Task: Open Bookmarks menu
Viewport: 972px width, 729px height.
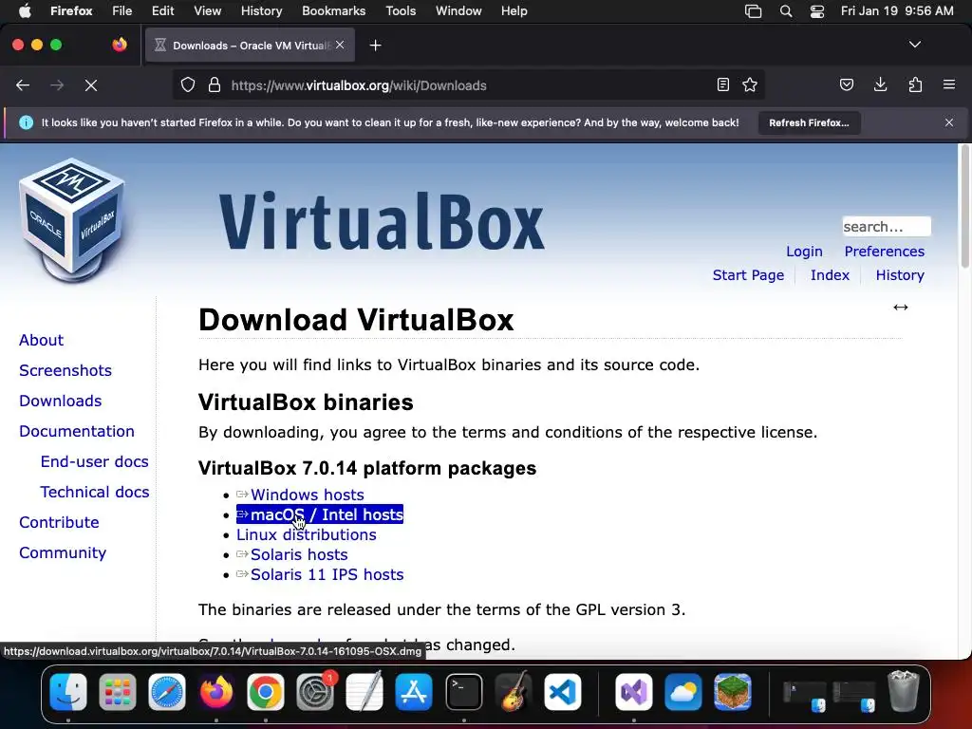Action: coord(333,10)
